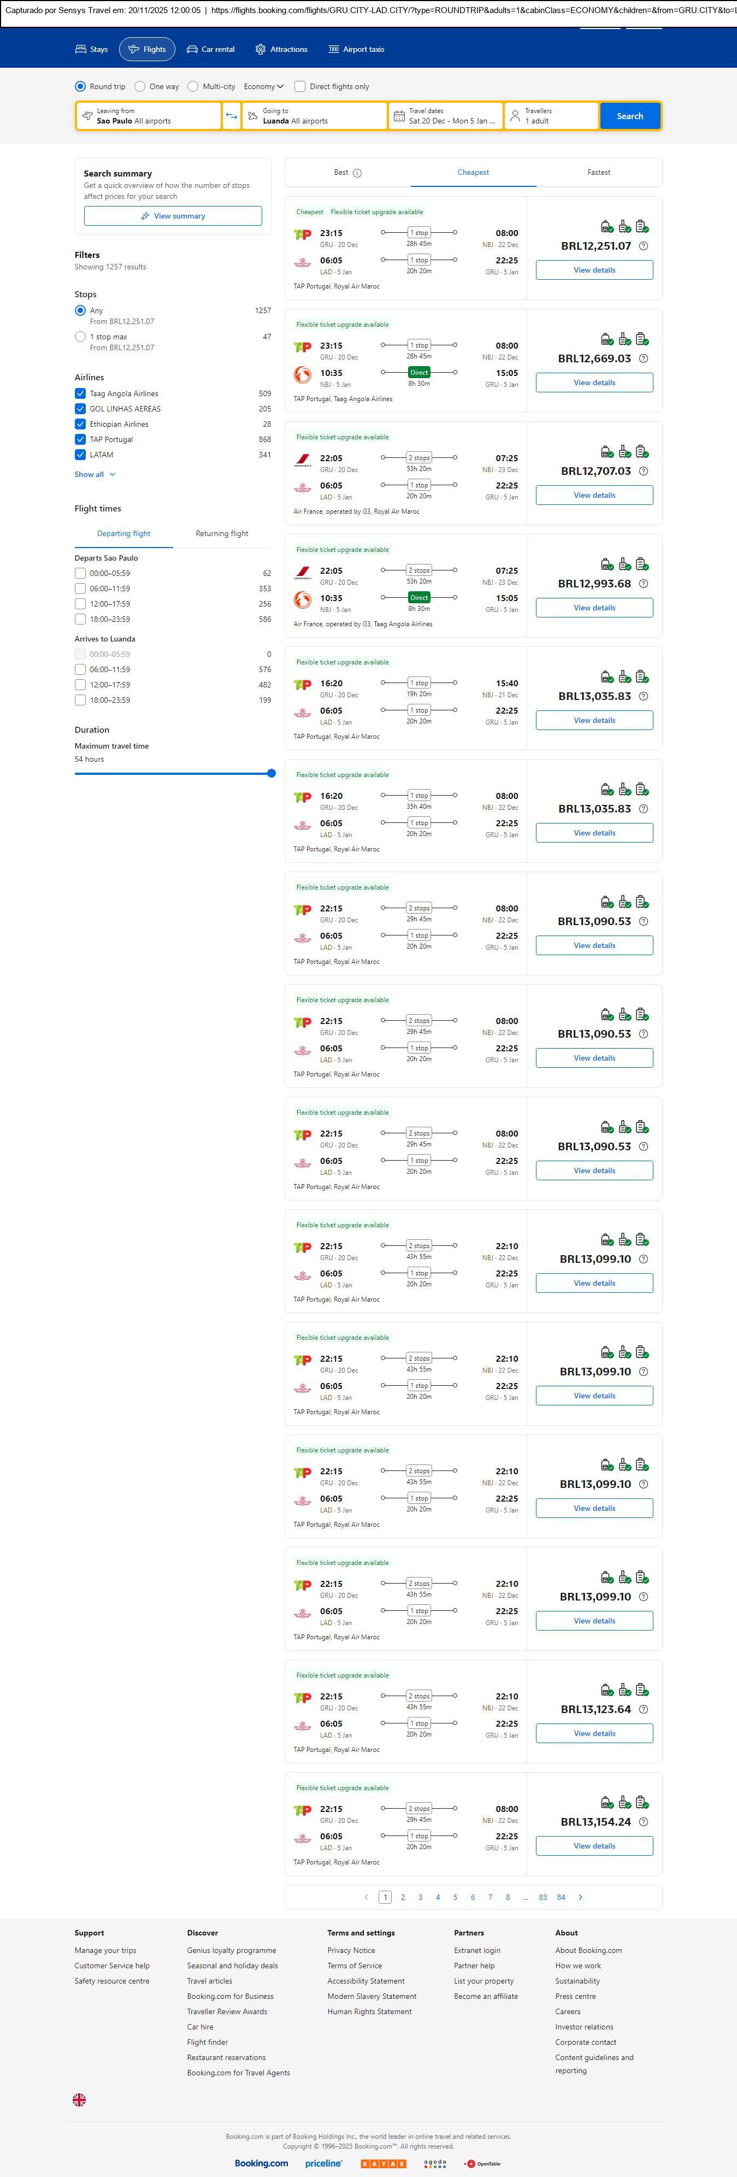Click the blue Search button
Image resolution: width=737 pixels, height=2177 pixels.
630,116
